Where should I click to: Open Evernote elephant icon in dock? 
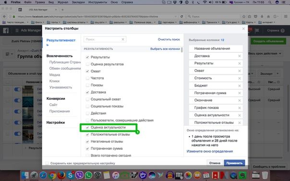242,175
